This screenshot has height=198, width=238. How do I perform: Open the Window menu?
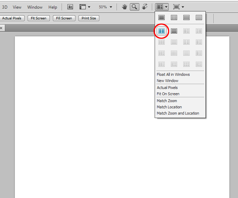coord(35,7)
